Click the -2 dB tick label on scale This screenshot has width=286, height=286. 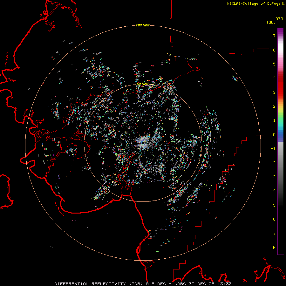pyautogui.click(x=273, y=163)
